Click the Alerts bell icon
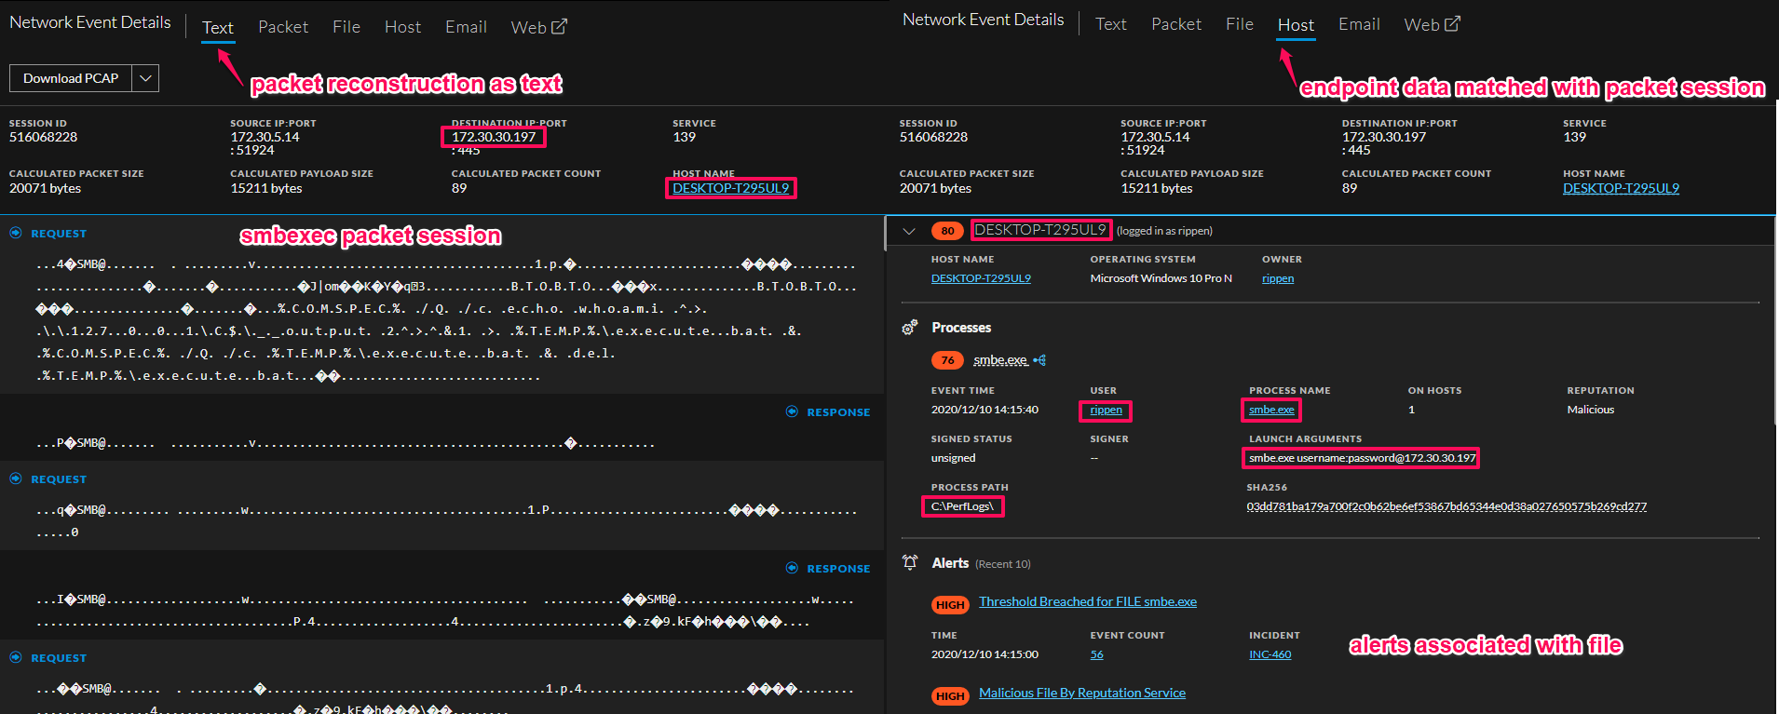This screenshot has width=1779, height=714. coord(910,562)
